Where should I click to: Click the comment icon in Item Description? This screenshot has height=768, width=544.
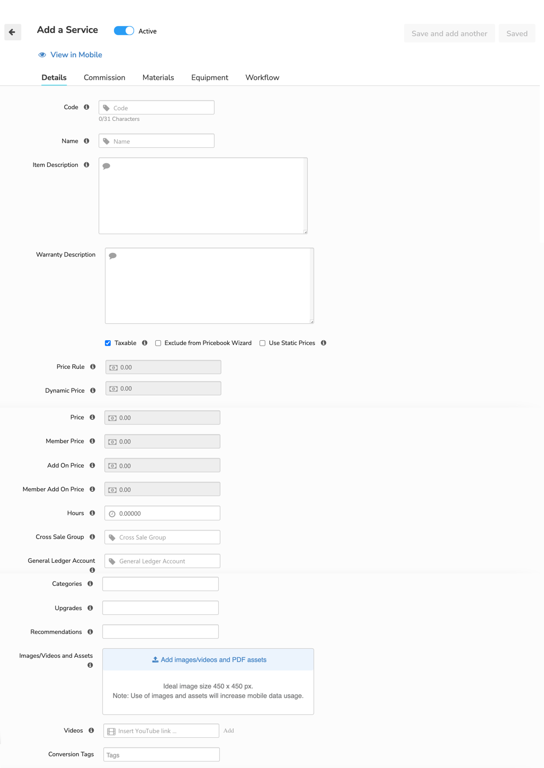click(107, 165)
